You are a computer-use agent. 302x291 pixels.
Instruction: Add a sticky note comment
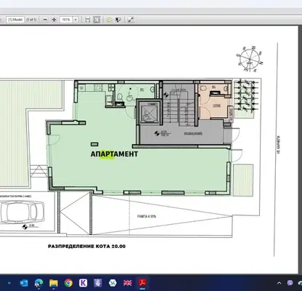tap(109, 20)
